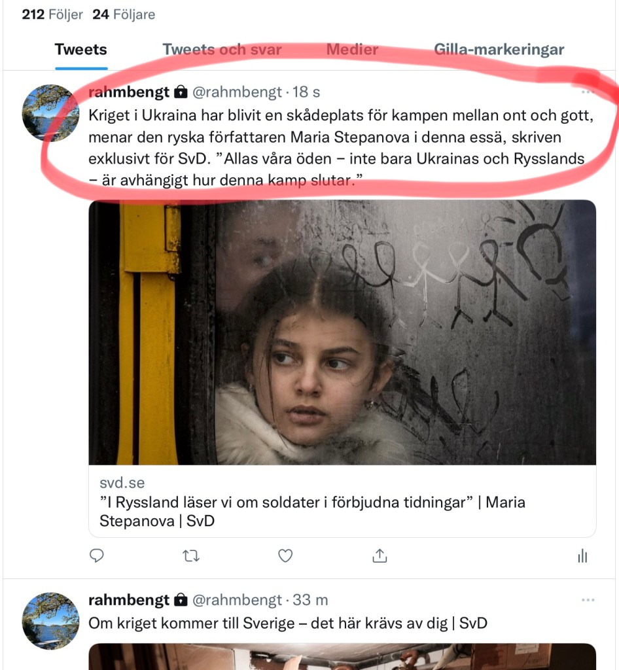Image resolution: width=619 pixels, height=670 pixels.
Task: Open the Tweets och svar tab
Action: (x=222, y=50)
